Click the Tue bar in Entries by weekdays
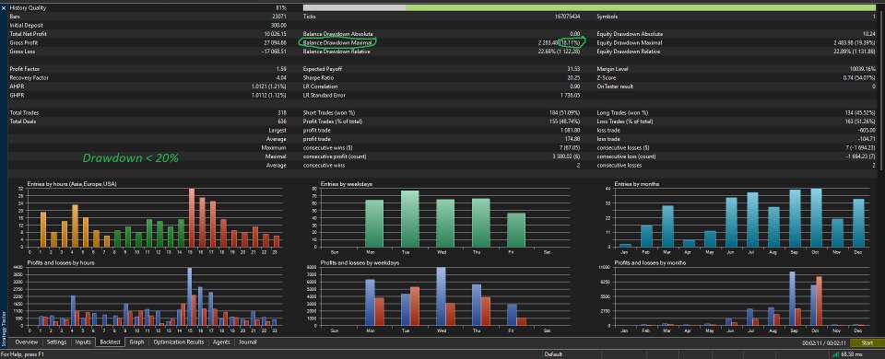 click(409, 219)
